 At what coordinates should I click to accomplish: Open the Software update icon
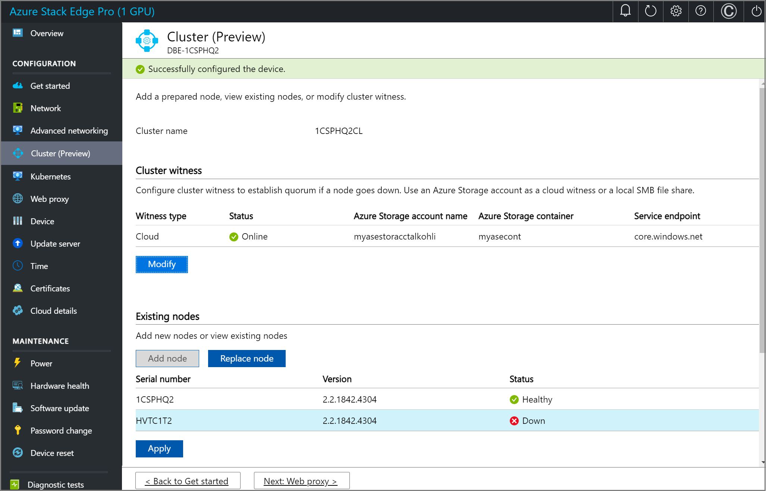point(18,408)
